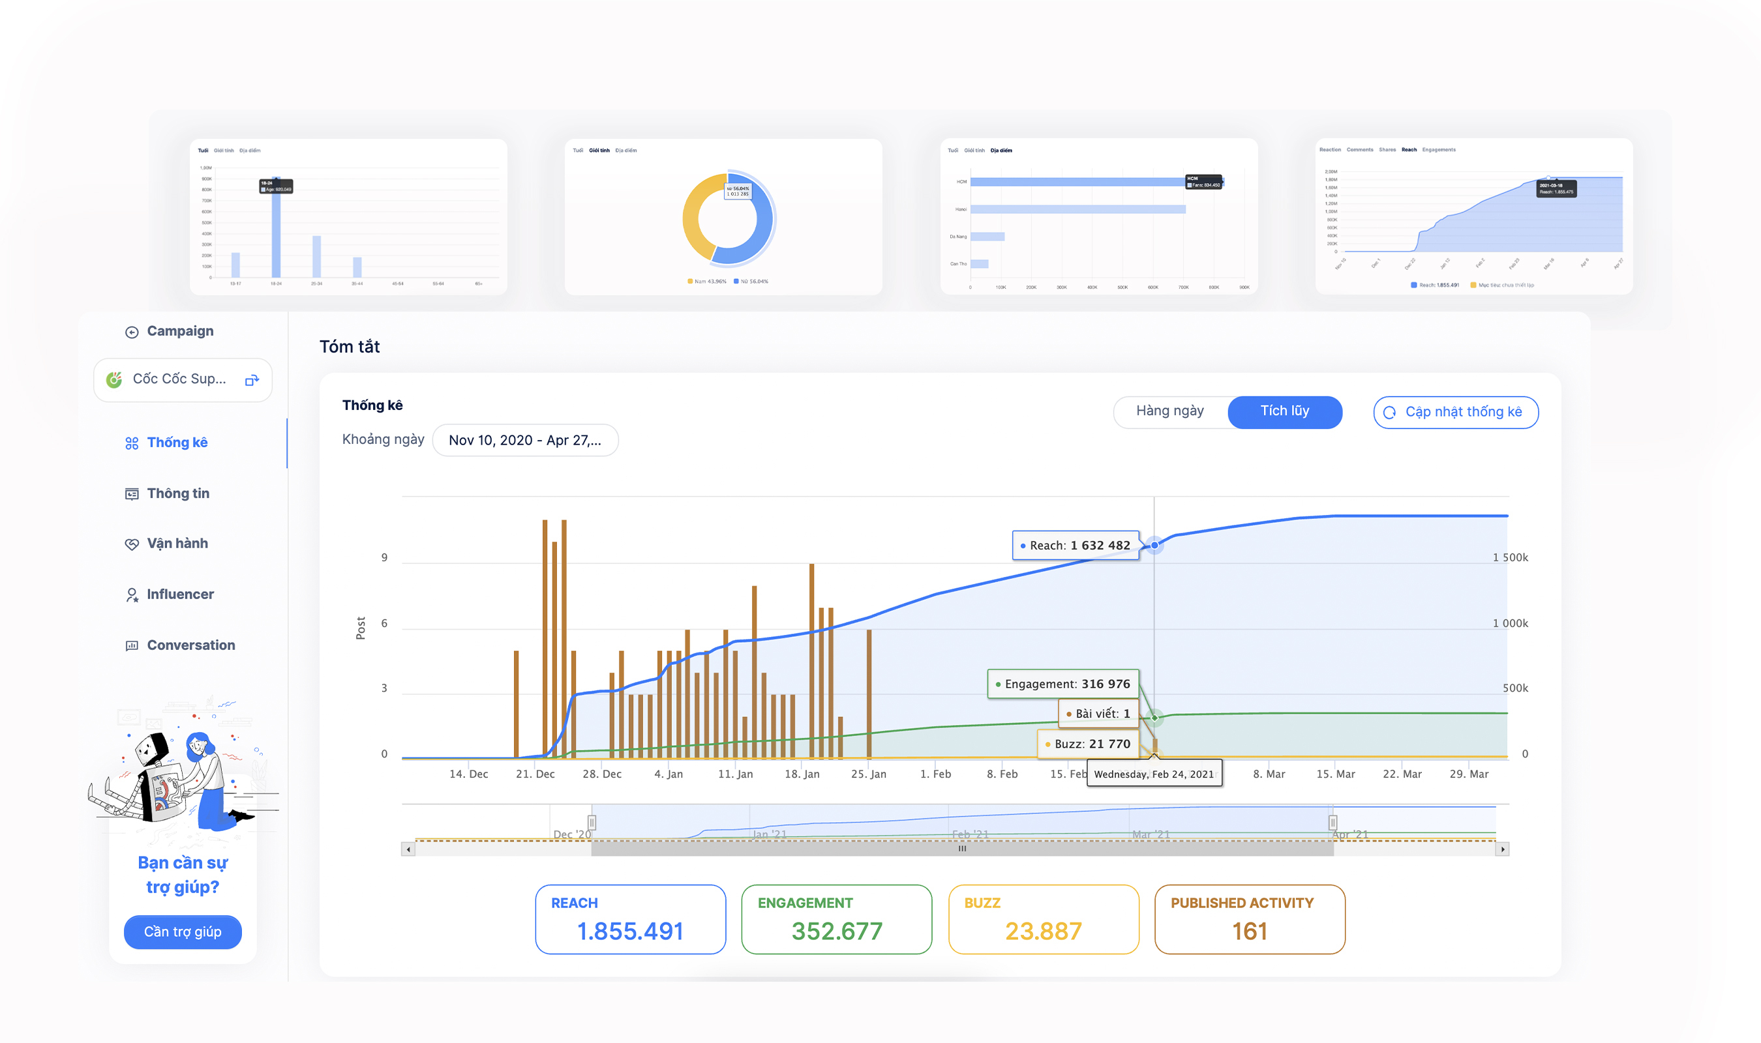Open the Nov 10, 2020 - Apr 27 date range picker
Image resolution: width=1761 pixels, height=1043 pixels.
click(x=525, y=440)
